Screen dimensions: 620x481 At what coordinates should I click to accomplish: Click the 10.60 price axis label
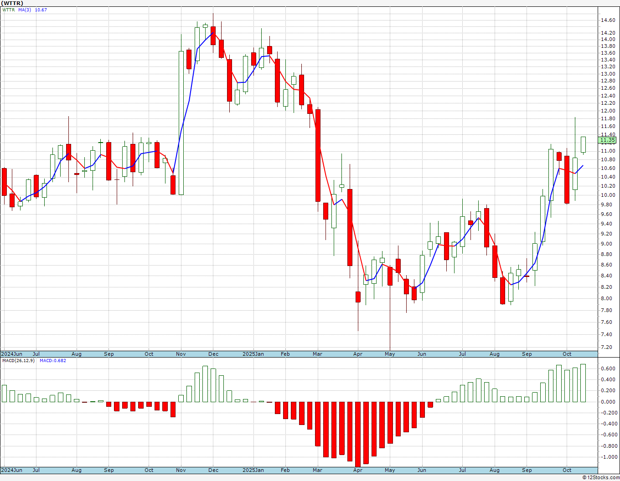tap(608, 168)
